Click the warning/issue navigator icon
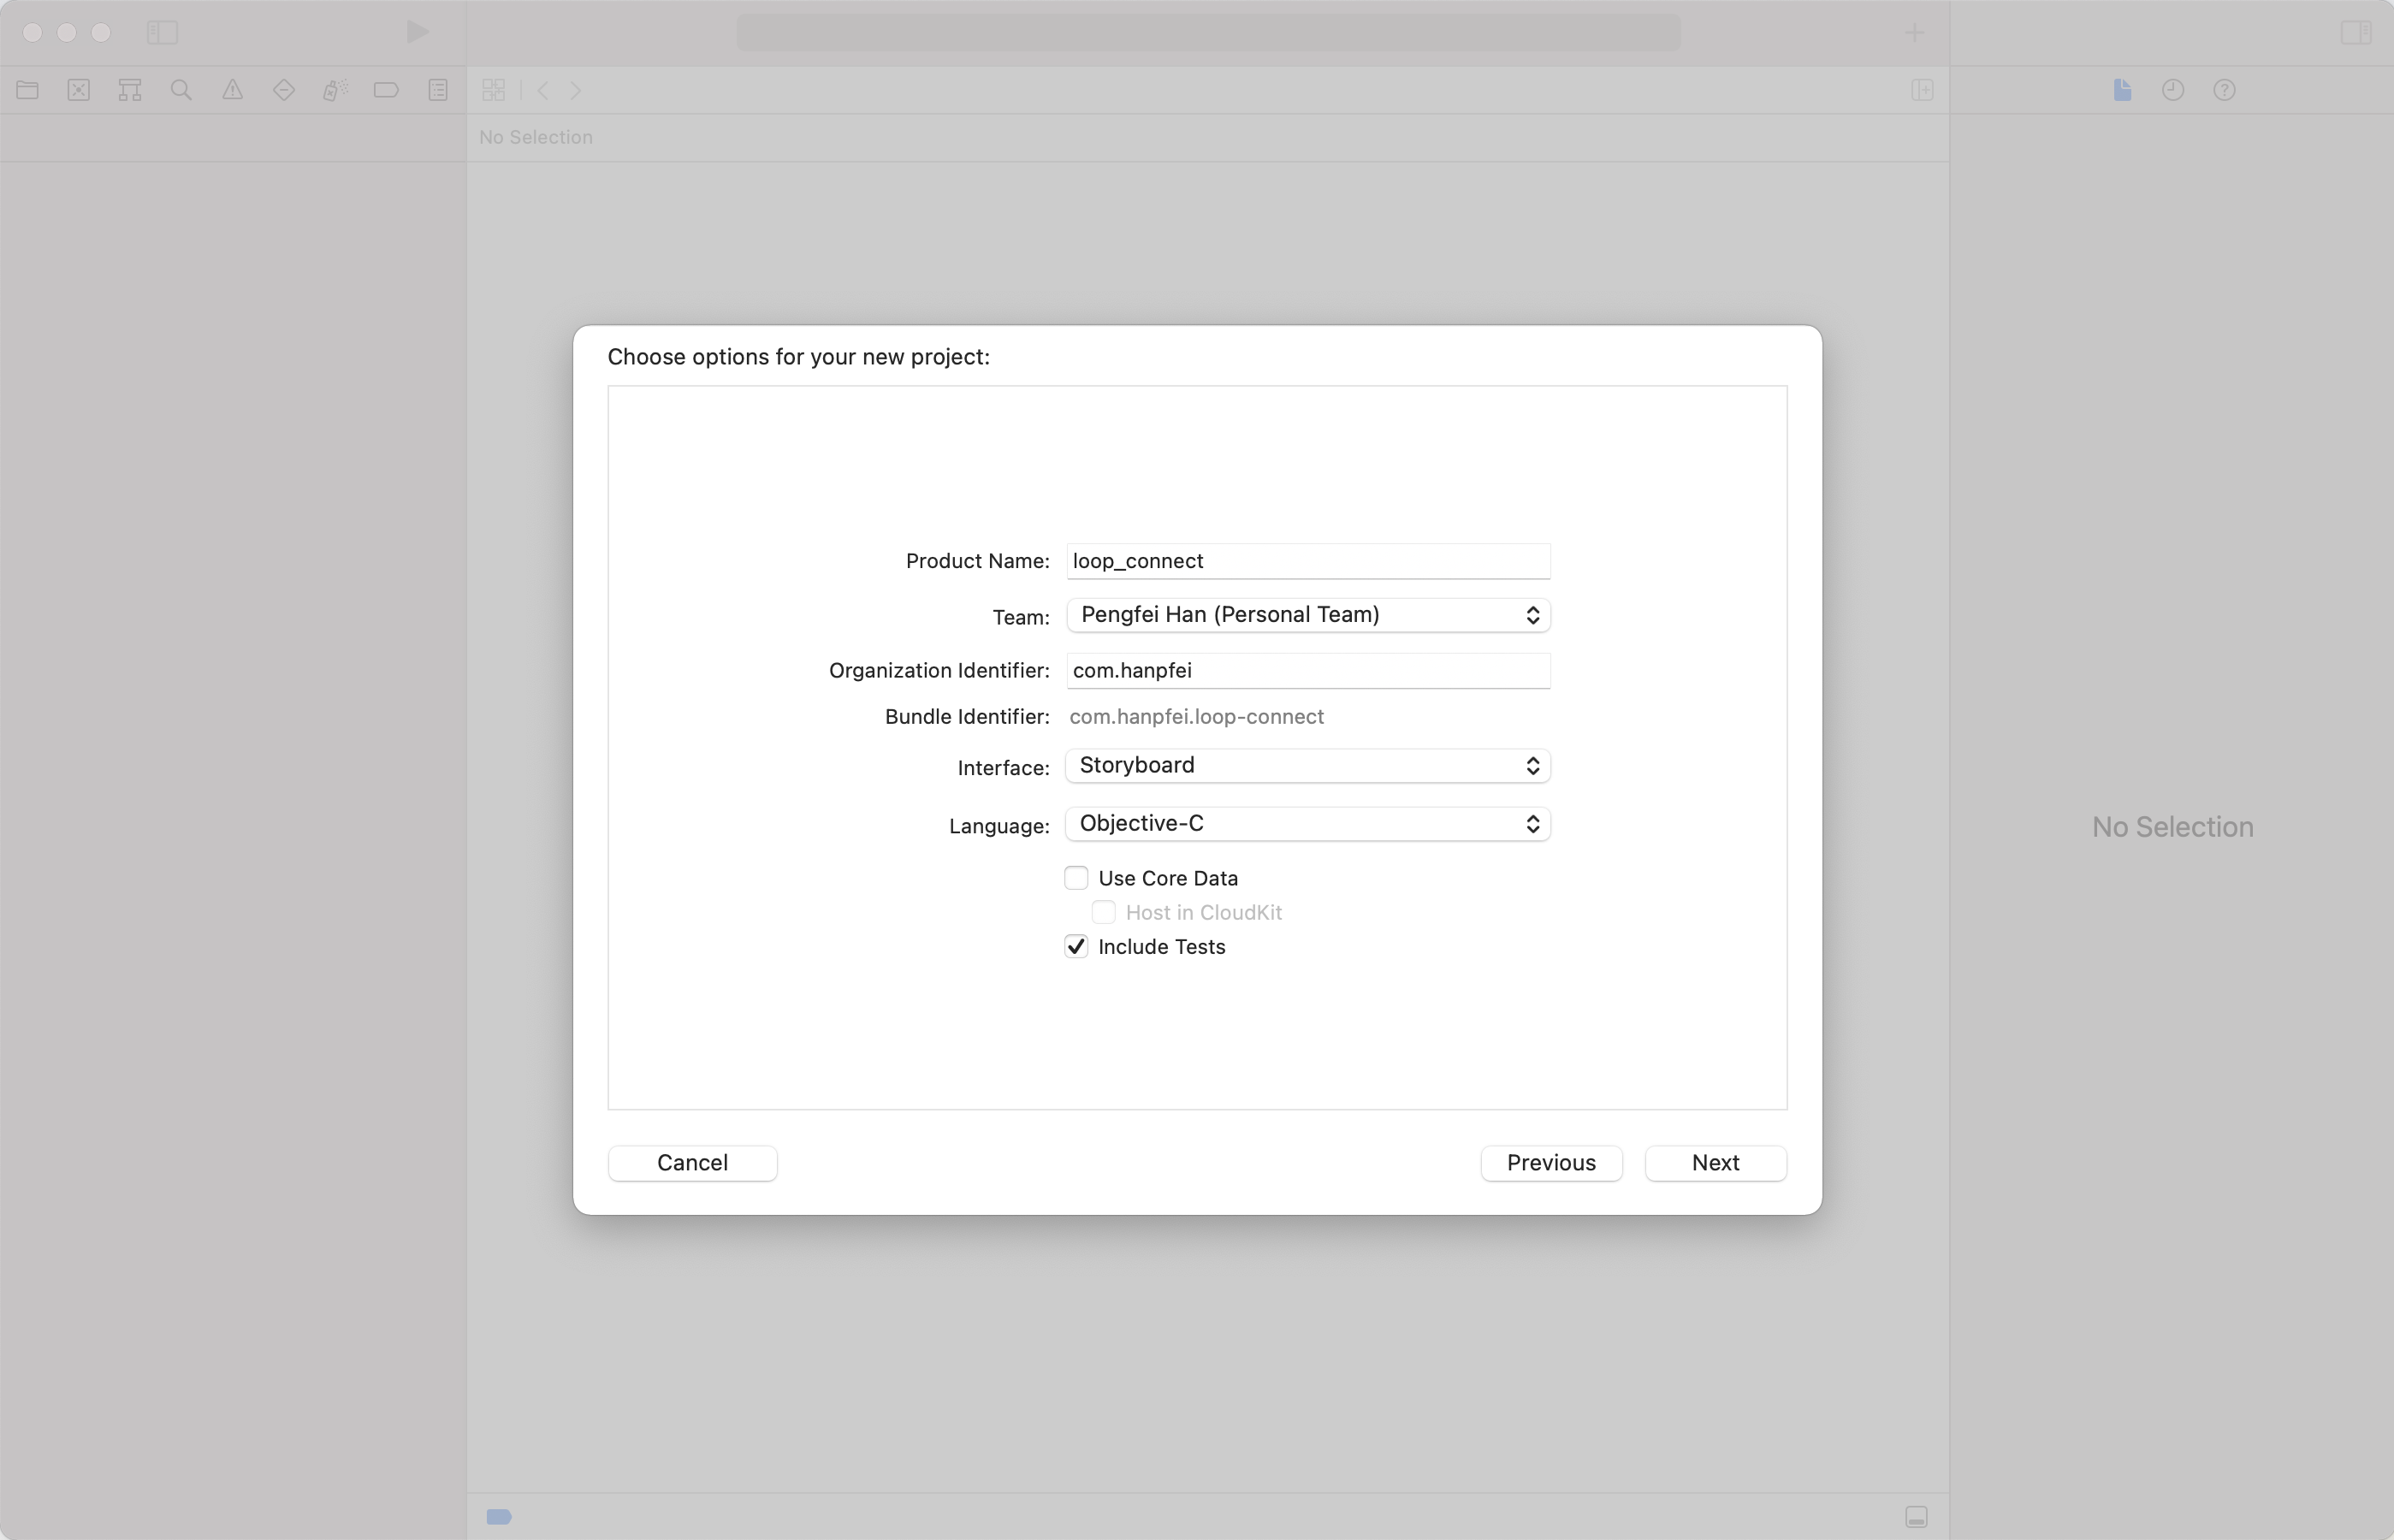The width and height of the screenshot is (2394, 1540). point(232,89)
